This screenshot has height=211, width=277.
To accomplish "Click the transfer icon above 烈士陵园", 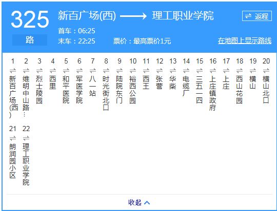I will click(x=39, y=71).
